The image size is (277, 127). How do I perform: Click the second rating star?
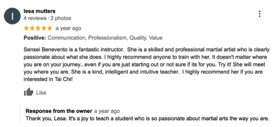pyautogui.click(x=32, y=28)
